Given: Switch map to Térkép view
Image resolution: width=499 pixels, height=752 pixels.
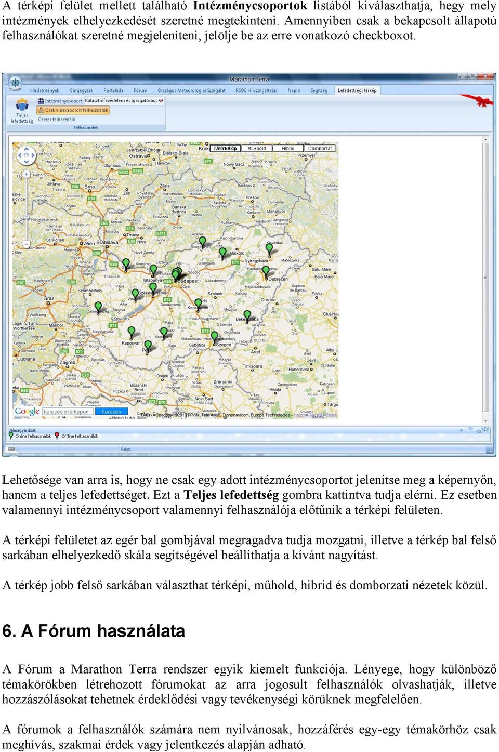Looking at the screenshot, I should (x=225, y=148).
